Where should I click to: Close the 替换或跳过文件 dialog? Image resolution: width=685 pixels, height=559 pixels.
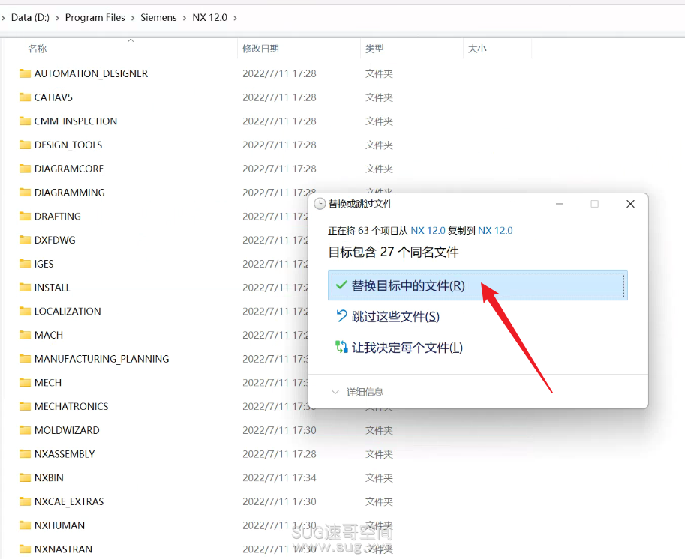pos(630,204)
